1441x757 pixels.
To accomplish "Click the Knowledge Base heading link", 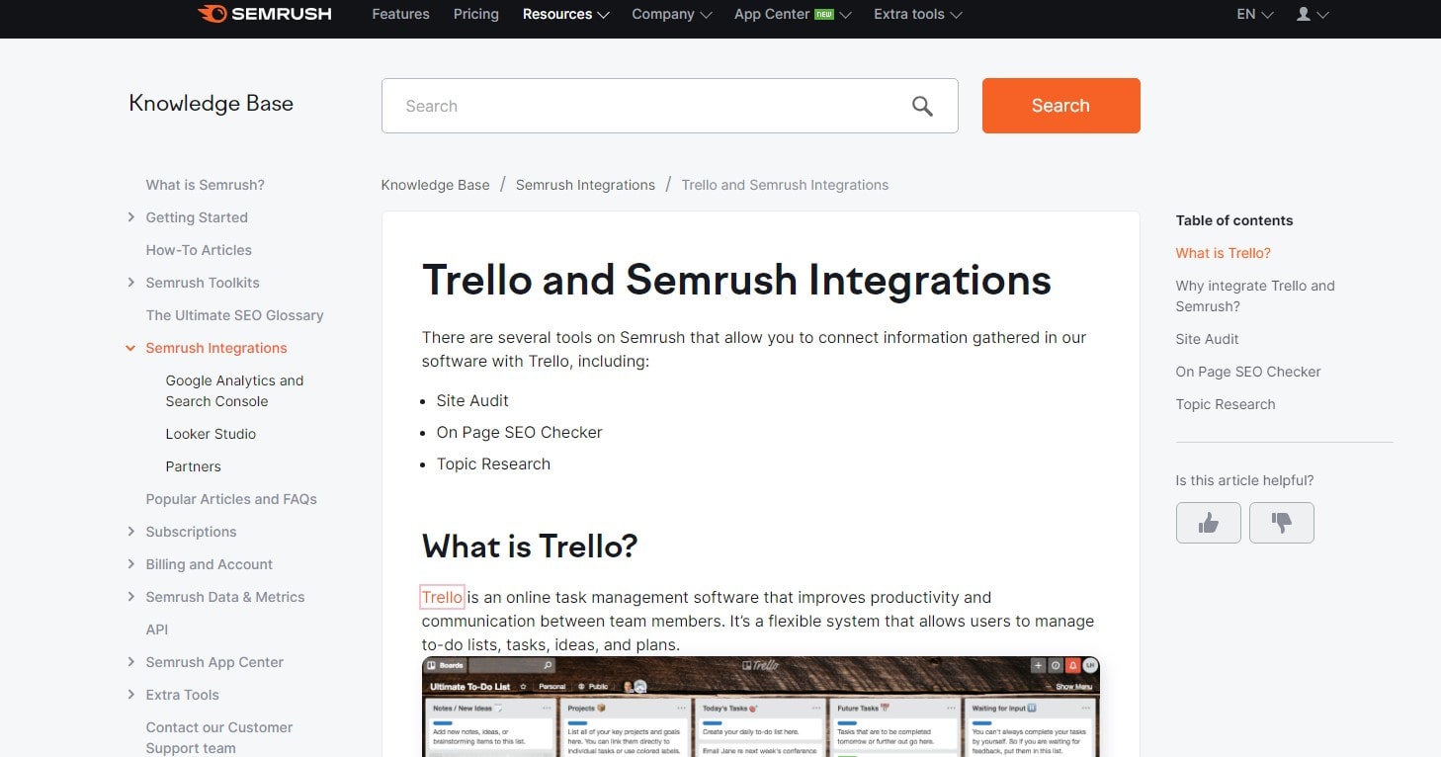I will 211,104.
